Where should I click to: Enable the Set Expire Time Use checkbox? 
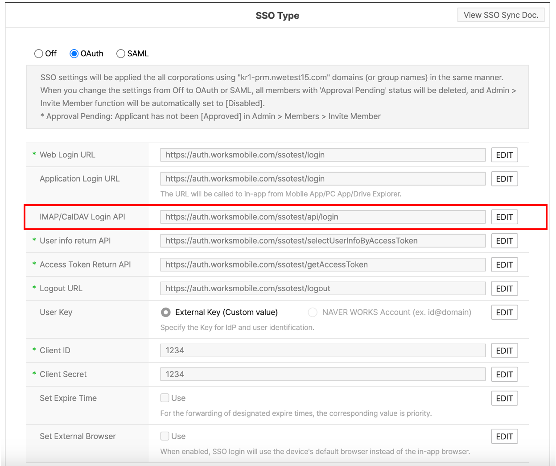165,398
